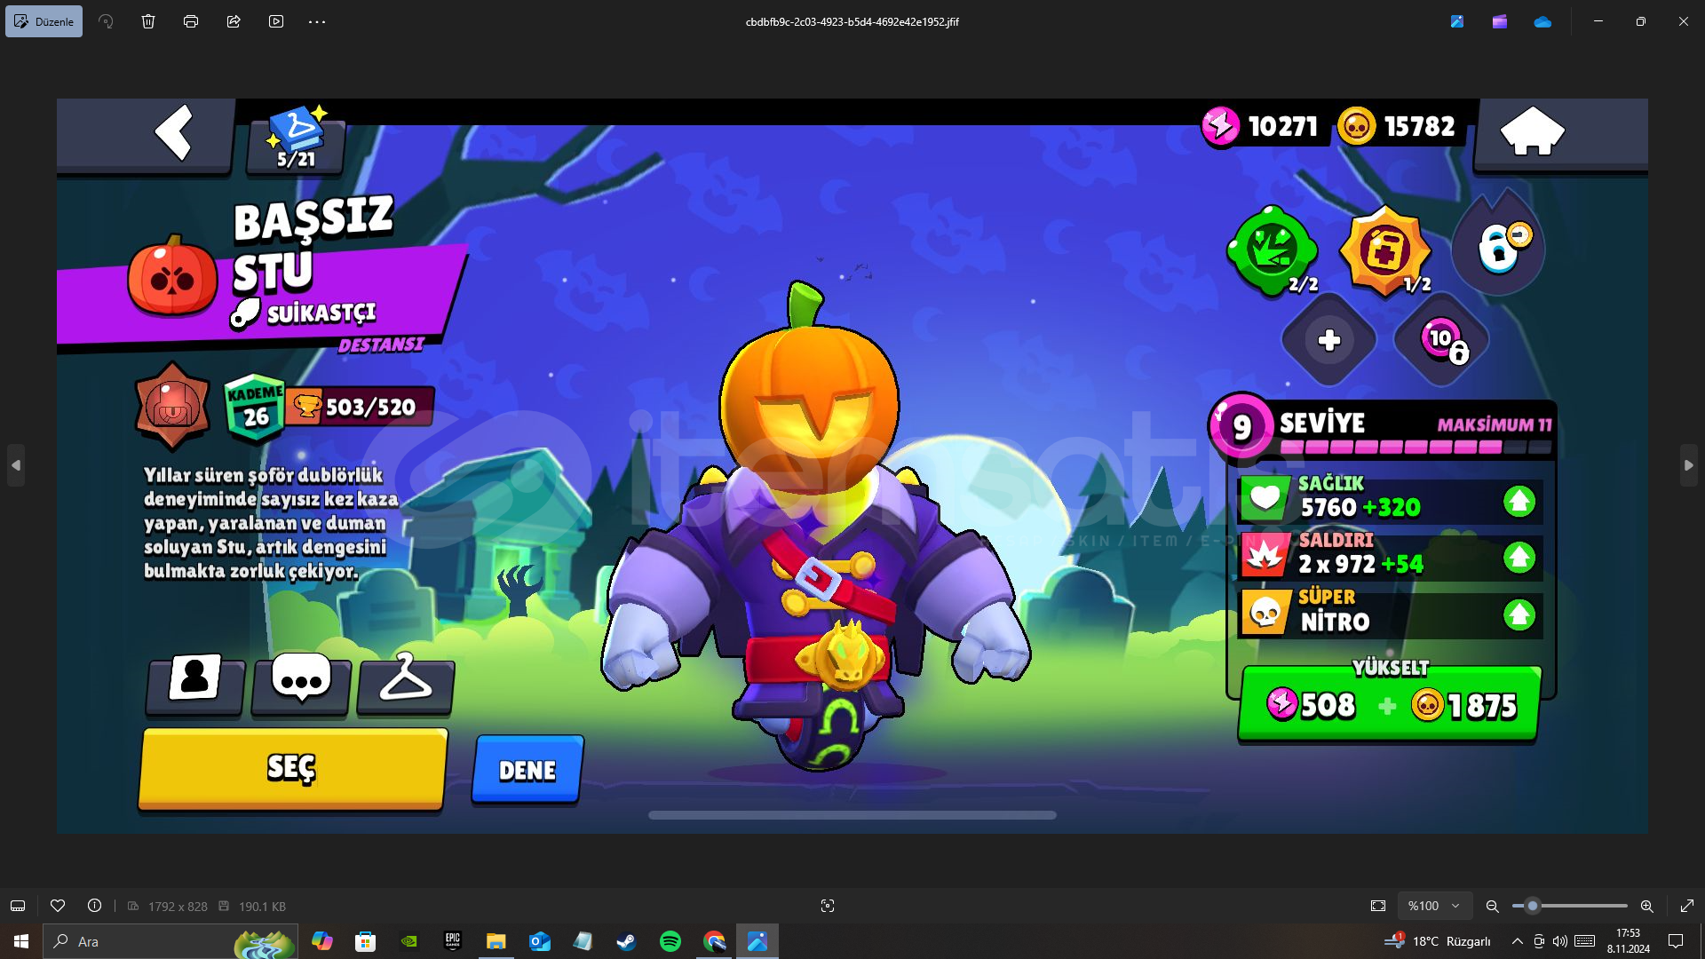
Task: Open the green gadget 2/2 icon
Action: click(1273, 250)
